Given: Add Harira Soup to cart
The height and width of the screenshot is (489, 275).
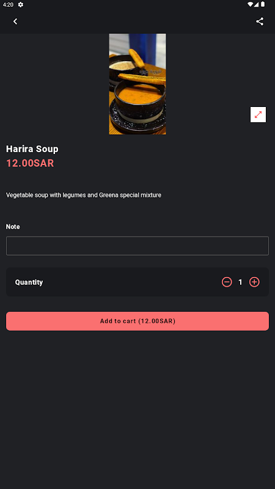Looking at the screenshot, I should (137, 321).
